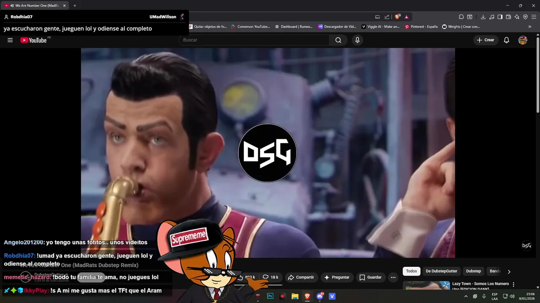Select the We Are Number One browser tab
The height and width of the screenshot is (303, 540).
[35, 5]
